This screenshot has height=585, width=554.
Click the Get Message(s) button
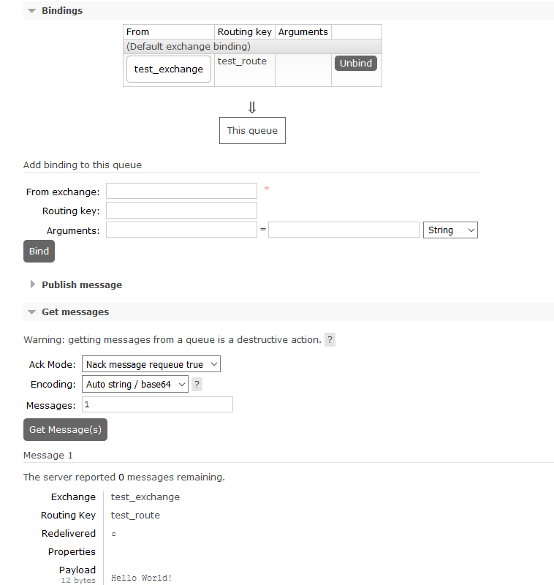pyautogui.click(x=65, y=430)
